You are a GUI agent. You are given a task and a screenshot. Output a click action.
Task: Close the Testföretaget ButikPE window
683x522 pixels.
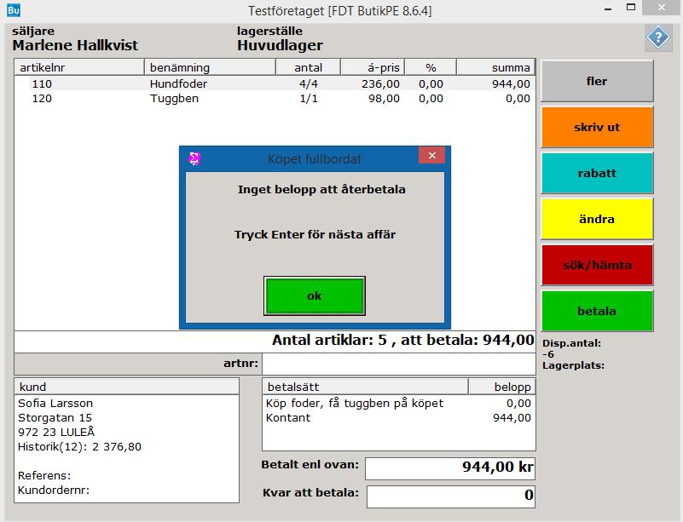(x=661, y=8)
